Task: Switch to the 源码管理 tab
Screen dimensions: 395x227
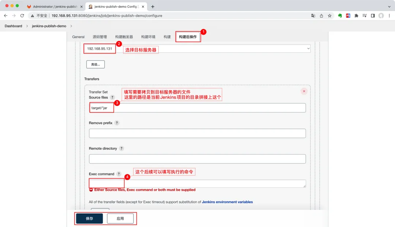Action: 100,37
